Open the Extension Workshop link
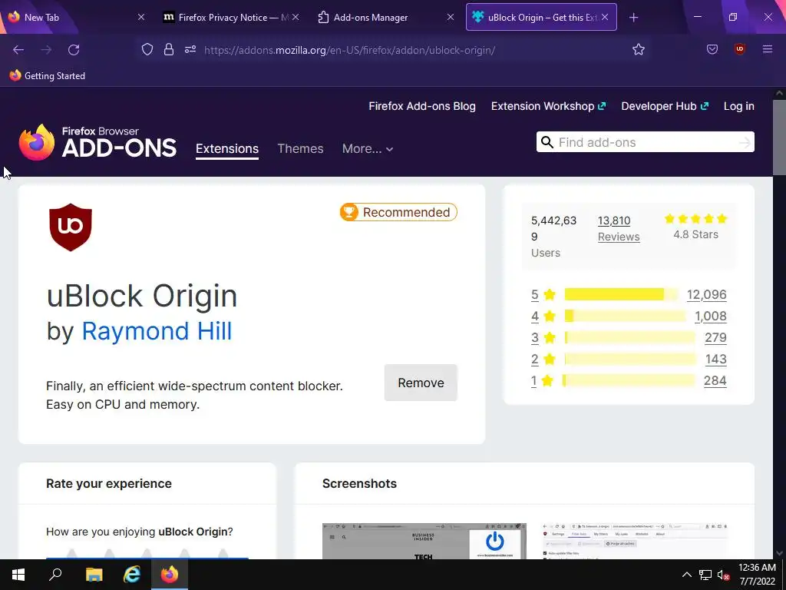 point(548,106)
